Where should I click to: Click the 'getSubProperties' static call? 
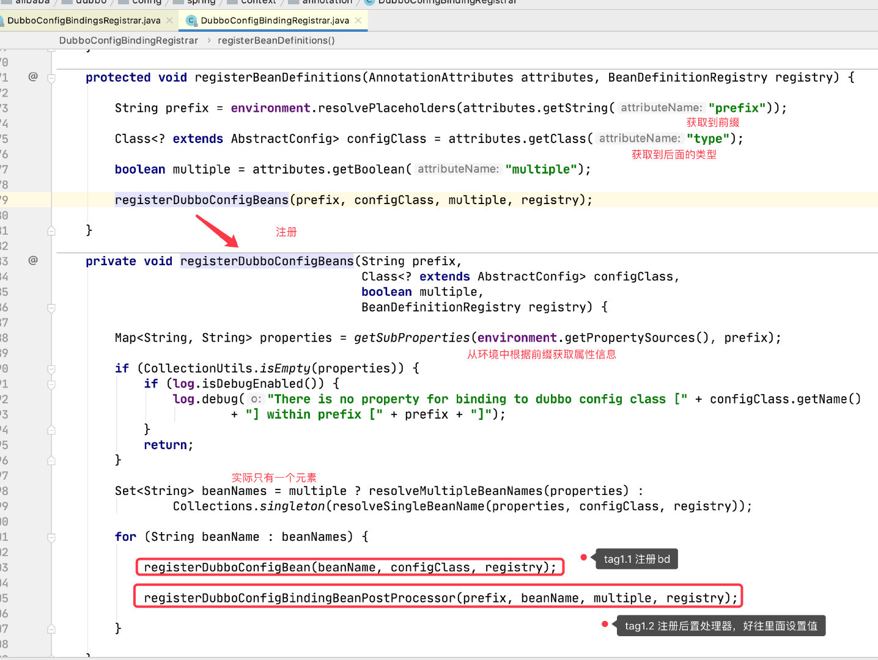click(411, 338)
